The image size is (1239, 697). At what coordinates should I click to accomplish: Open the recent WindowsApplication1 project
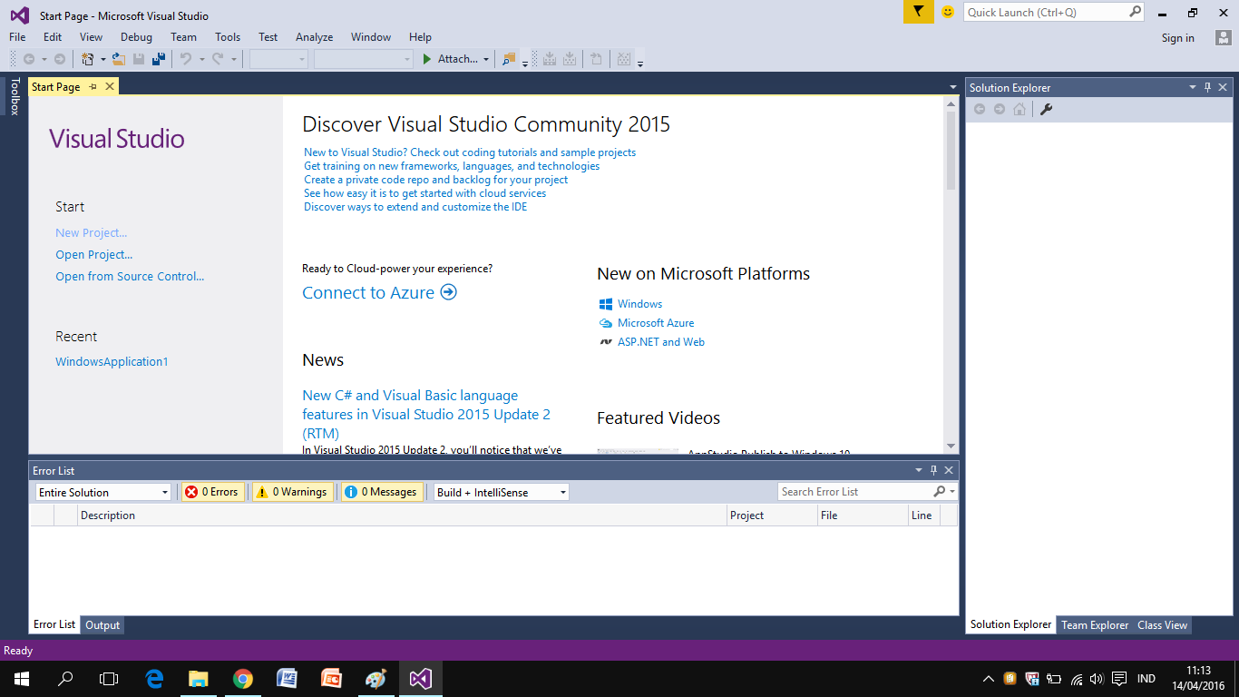click(x=111, y=361)
